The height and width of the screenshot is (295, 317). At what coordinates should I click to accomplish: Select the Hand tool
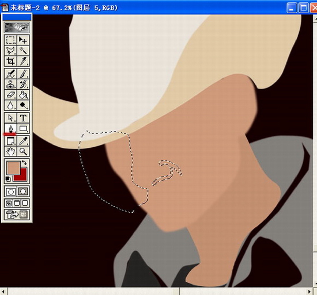pos(10,151)
